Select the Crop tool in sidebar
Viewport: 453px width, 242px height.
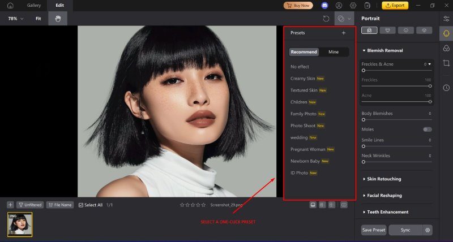click(x=446, y=63)
